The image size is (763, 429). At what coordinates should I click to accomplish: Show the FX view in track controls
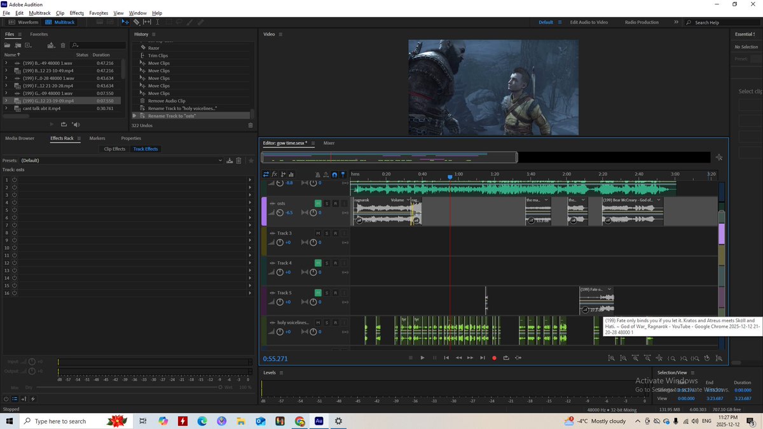point(274,174)
